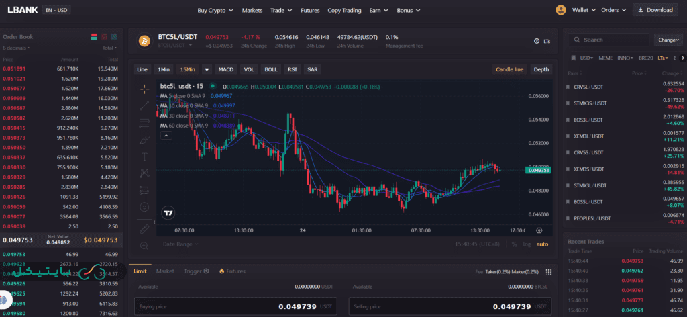Screen dimensions: 687x317
Task: Click the trading pair Search field
Action: [611, 40]
